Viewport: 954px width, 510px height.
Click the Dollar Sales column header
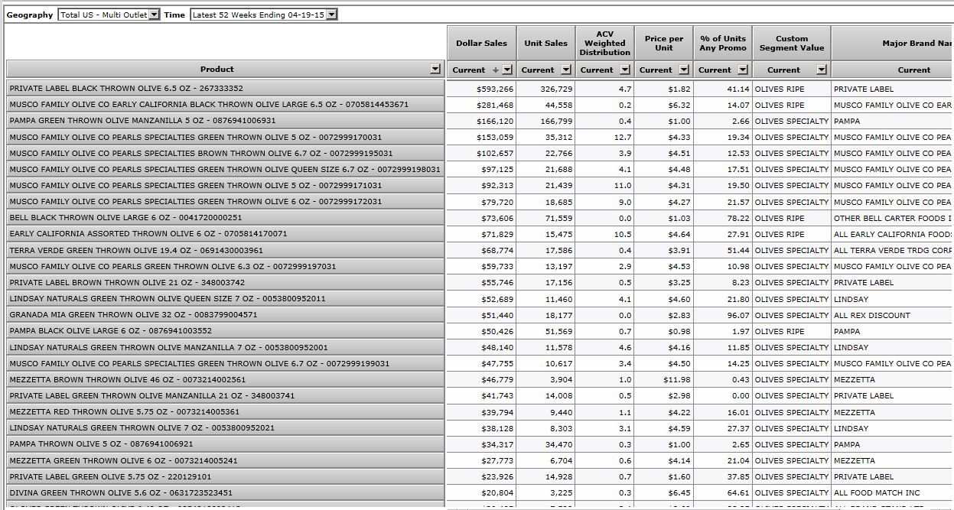[x=481, y=43]
